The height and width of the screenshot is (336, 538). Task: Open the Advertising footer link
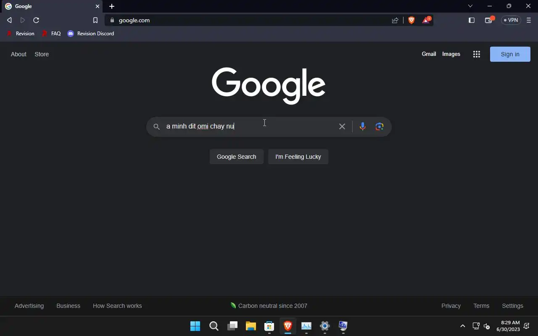point(29,306)
